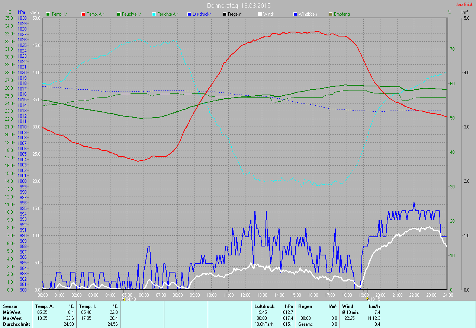Toggle the Luftdruck series label
This screenshot has height=328, width=476.
click(x=202, y=14)
